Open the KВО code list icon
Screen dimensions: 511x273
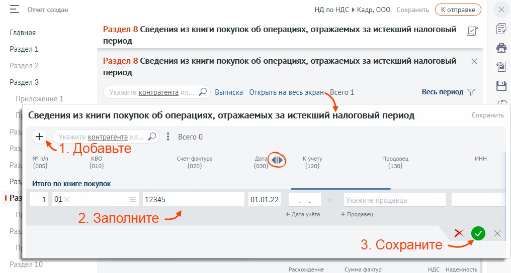coord(133,199)
